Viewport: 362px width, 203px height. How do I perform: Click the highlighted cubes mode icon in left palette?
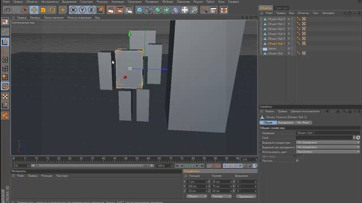(5, 86)
